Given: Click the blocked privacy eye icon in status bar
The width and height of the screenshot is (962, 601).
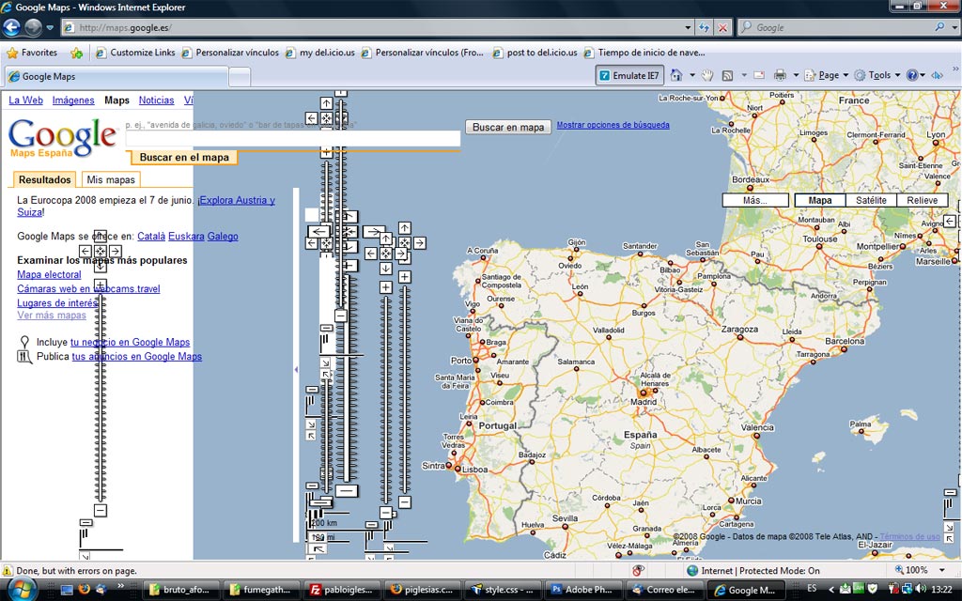Looking at the screenshot, I should pos(638,570).
